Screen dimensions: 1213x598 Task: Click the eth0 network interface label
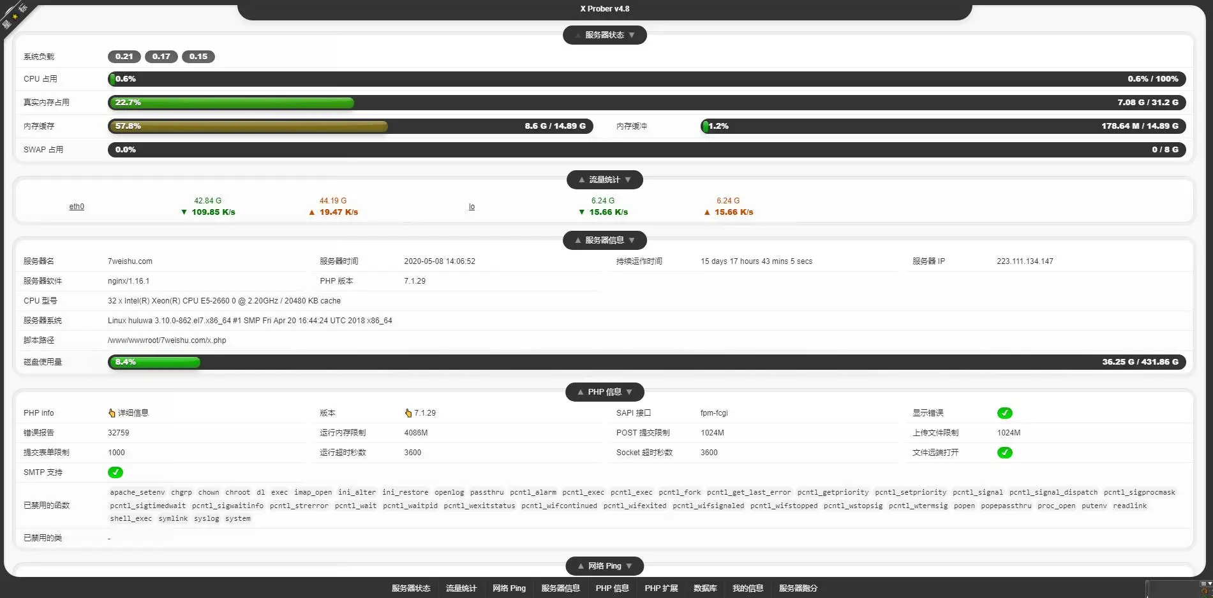(x=77, y=207)
